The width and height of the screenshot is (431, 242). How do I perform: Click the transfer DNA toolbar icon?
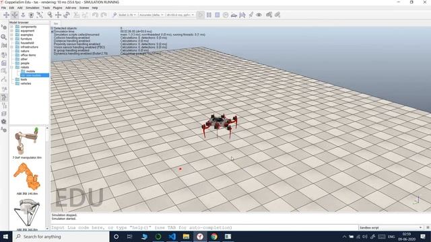coord(85,15)
